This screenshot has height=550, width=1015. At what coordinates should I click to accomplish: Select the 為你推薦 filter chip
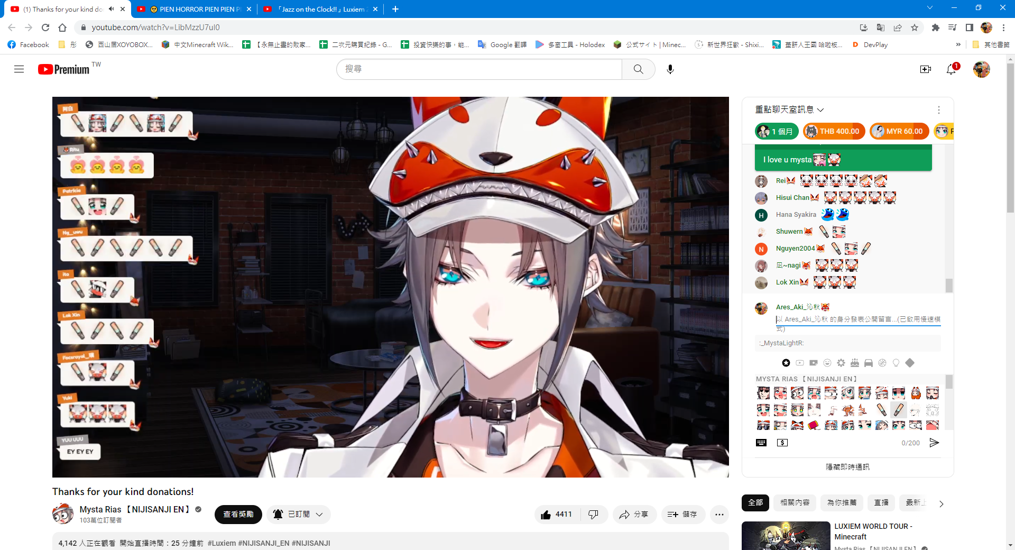pyautogui.click(x=842, y=502)
